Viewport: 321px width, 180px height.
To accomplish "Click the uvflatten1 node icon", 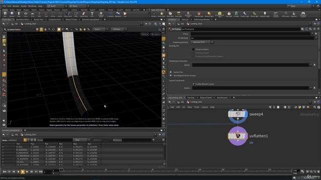I will (x=238, y=136).
